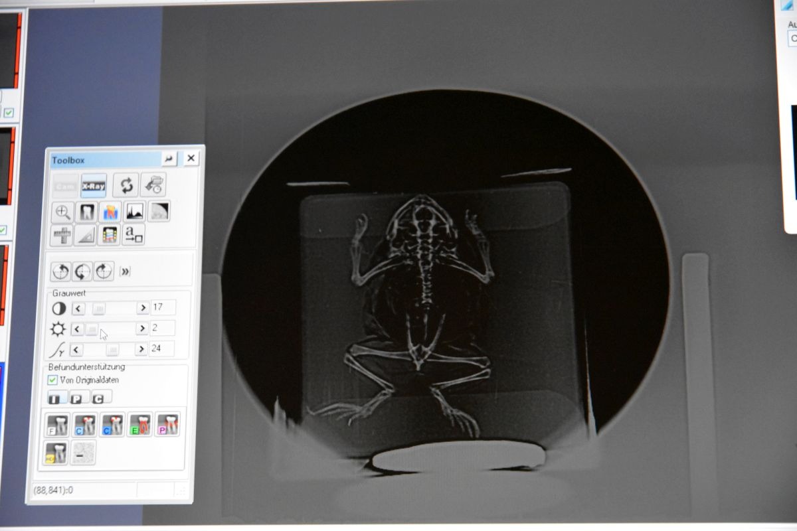This screenshot has height=531, width=797.
Task: Expand more rotation options with double chevron
Action: pyautogui.click(x=124, y=271)
